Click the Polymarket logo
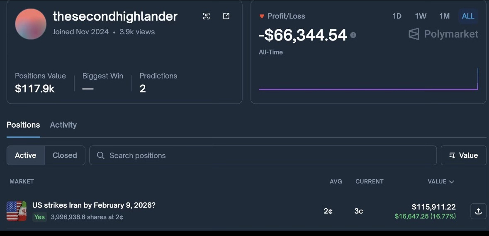 (443, 34)
